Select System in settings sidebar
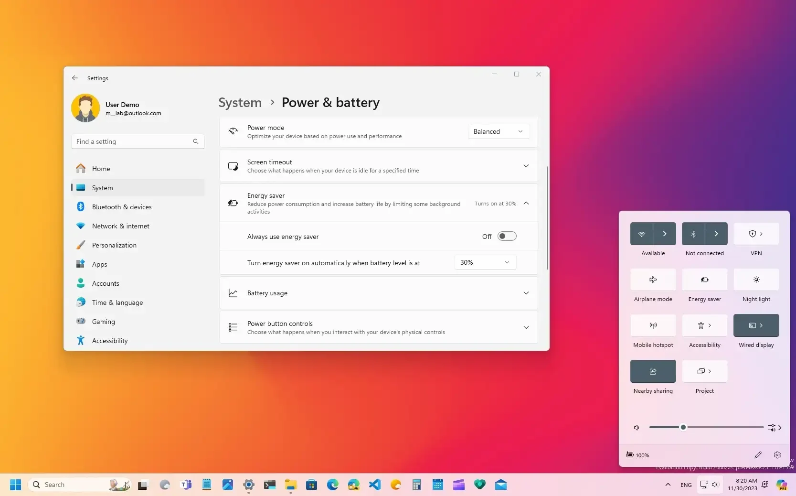 [138, 188]
